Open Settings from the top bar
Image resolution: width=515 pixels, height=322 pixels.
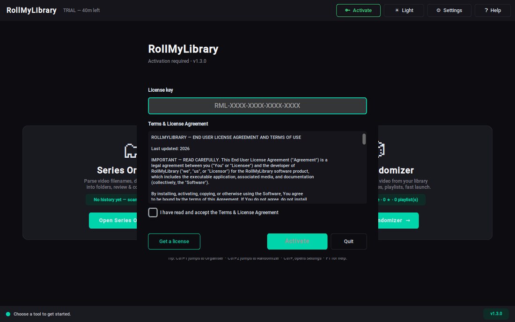click(449, 10)
